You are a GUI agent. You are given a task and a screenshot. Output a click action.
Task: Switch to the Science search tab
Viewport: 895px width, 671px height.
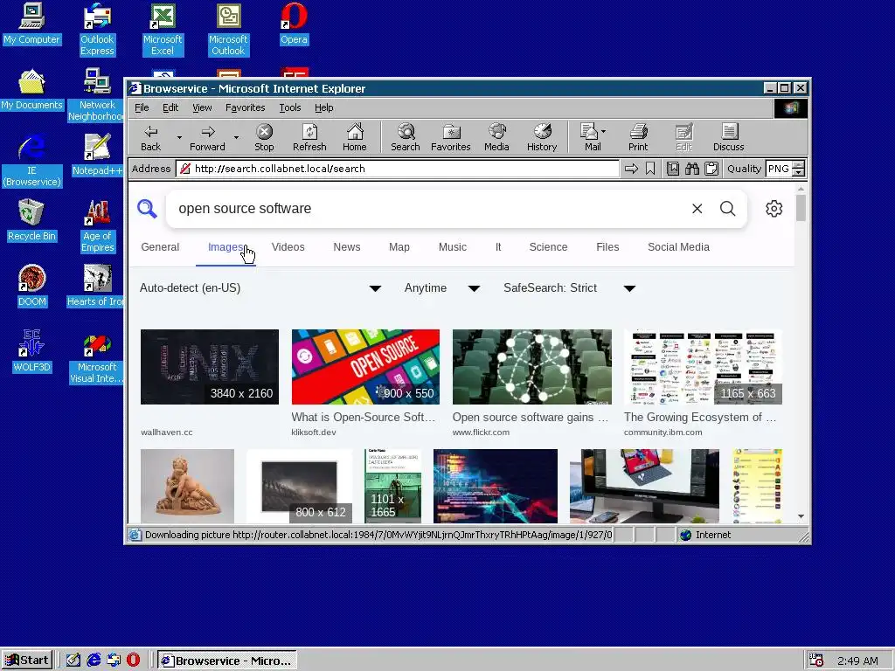point(548,247)
